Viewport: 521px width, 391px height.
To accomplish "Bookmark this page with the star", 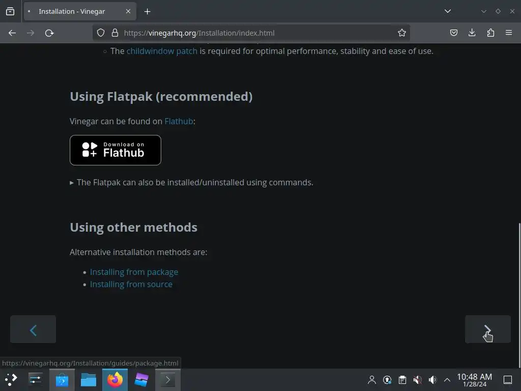I will pos(402,33).
